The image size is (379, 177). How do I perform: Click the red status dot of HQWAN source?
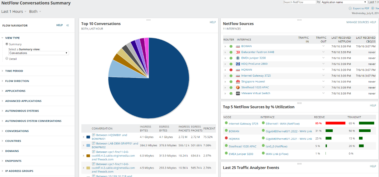231,70
